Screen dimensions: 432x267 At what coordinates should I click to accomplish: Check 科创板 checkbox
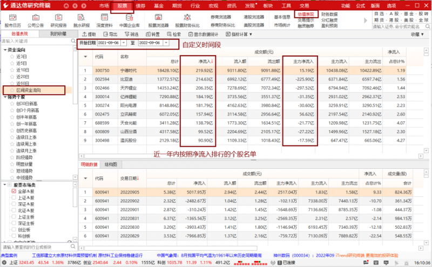click(14, 236)
